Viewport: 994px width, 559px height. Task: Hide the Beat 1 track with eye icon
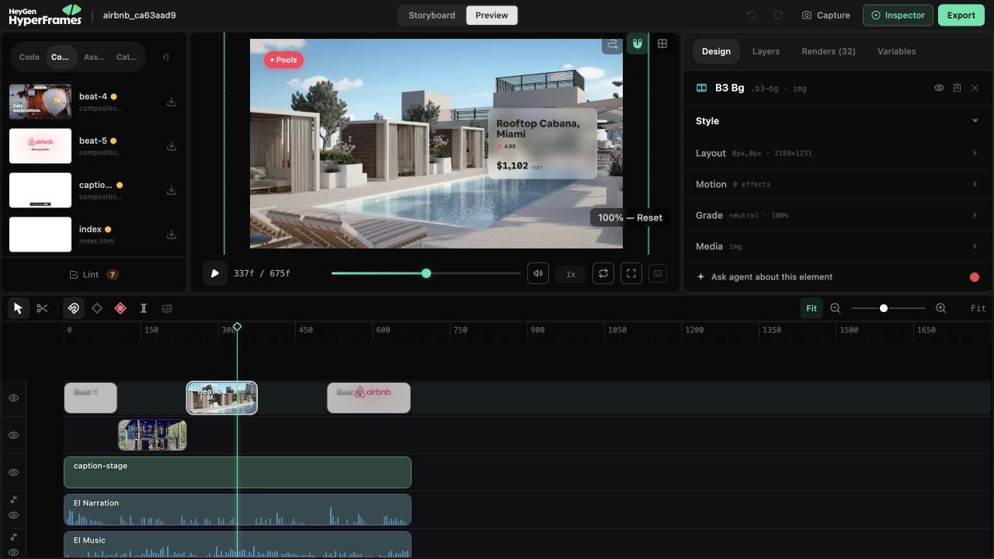[13, 398]
